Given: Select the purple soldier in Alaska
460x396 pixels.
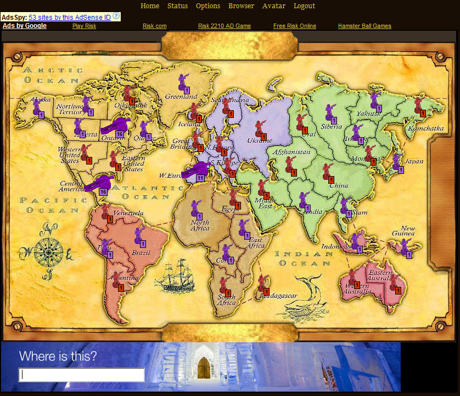Looking at the screenshot, I should 38,107.
